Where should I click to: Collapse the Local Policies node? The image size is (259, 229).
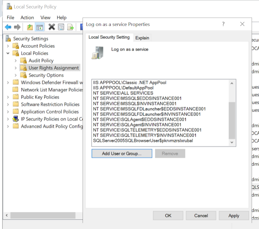(8, 53)
